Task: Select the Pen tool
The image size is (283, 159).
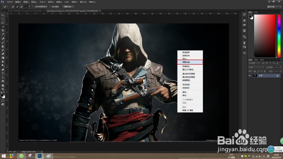Action: tap(3, 70)
